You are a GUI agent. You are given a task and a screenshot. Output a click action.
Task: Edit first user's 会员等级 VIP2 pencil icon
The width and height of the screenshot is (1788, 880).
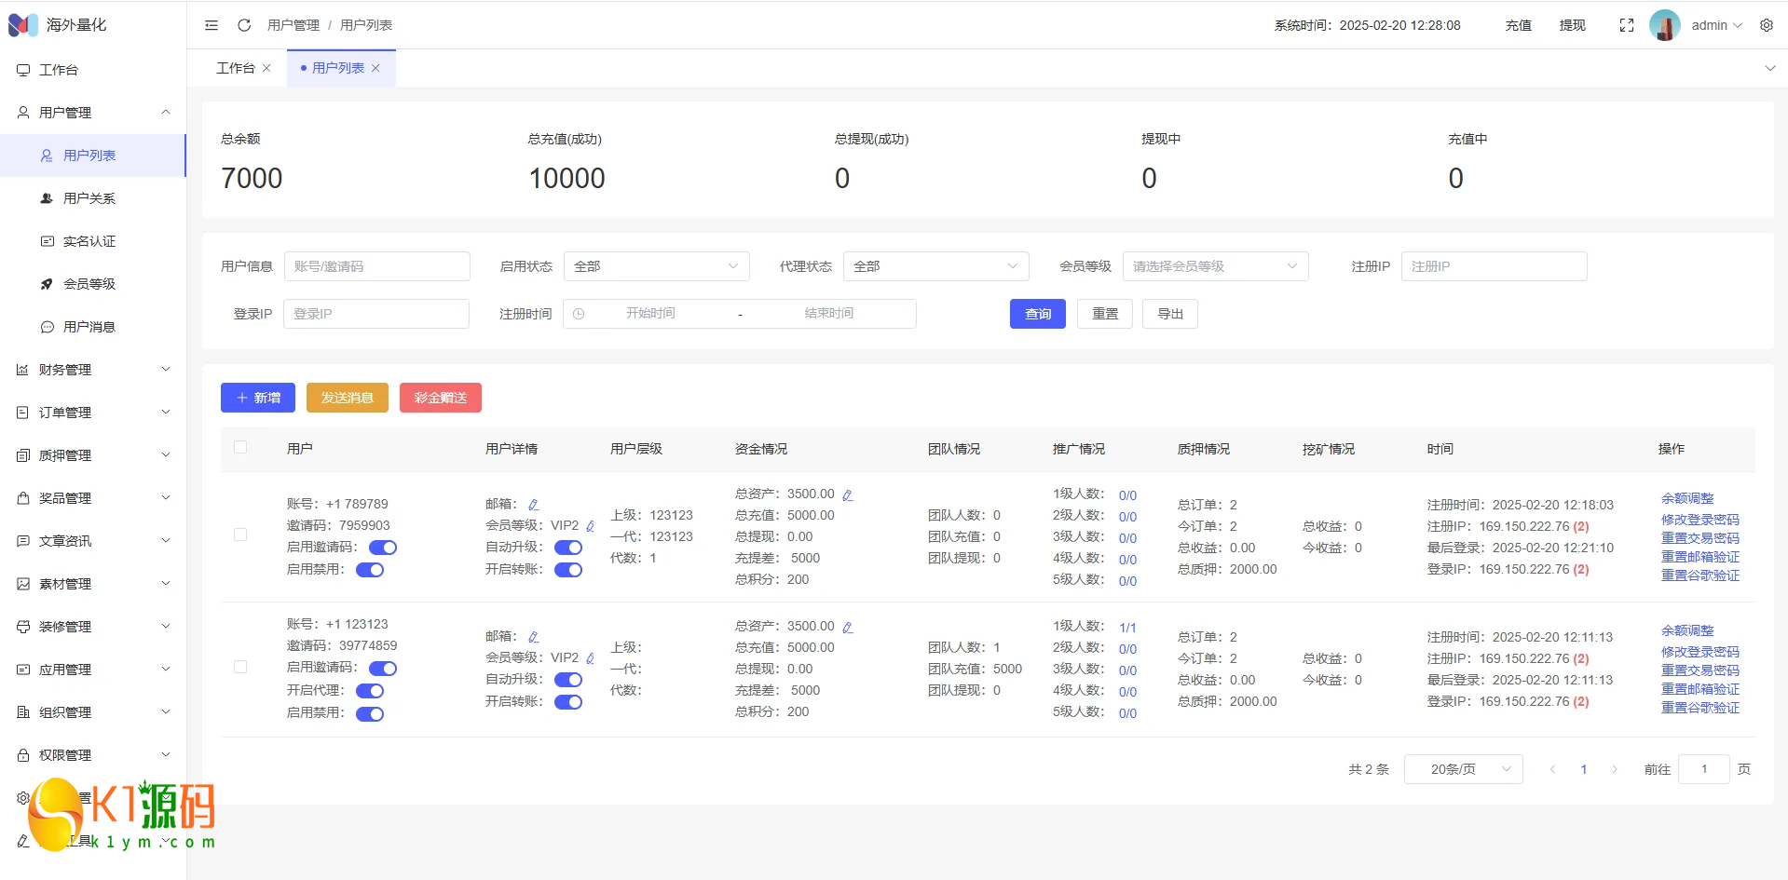[x=590, y=526]
